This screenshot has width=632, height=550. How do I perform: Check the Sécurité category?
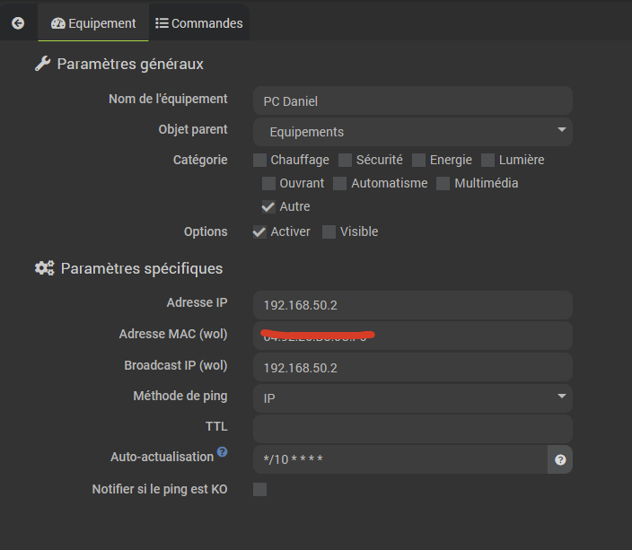point(346,161)
